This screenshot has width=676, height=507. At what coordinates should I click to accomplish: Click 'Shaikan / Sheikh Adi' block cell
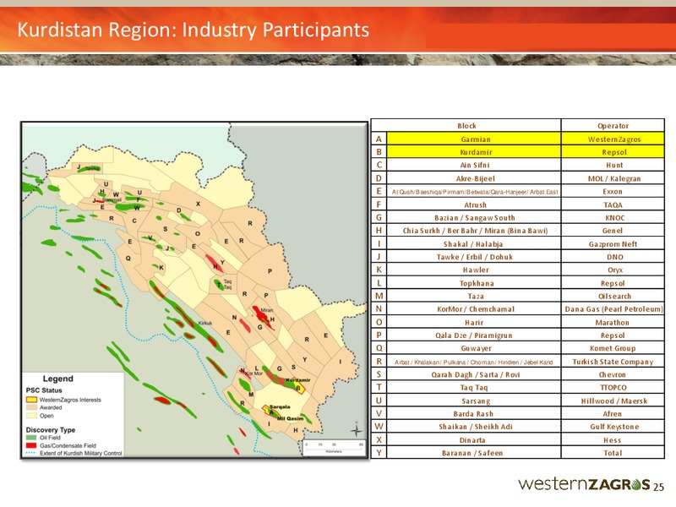(474, 427)
